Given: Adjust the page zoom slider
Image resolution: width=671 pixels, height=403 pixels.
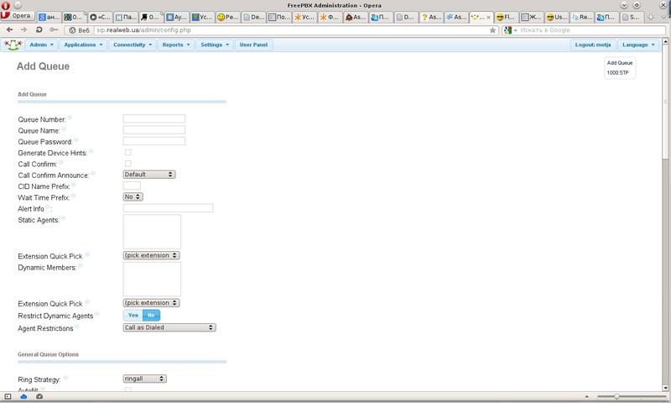Looking at the screenshot, I should tap(616, 396).
